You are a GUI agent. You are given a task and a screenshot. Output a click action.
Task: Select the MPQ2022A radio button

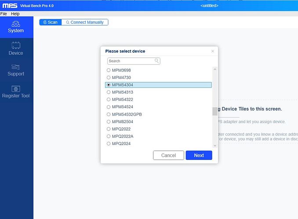click(109, 136)
